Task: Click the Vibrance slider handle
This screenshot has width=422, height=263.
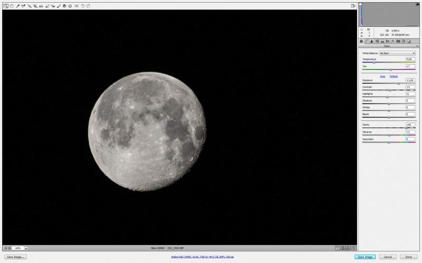Action: [389, 135]
